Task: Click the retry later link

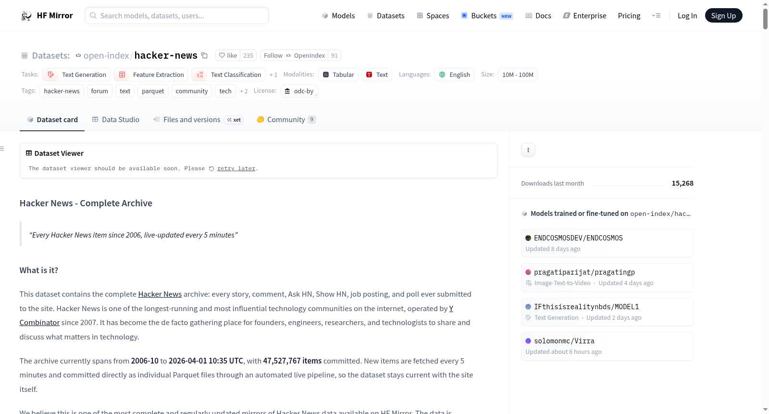Action: click(x=236, y=168)
